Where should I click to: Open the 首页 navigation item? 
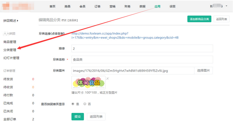pos(52,6)
